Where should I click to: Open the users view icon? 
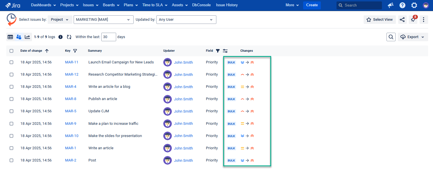[x=19, y=37]
